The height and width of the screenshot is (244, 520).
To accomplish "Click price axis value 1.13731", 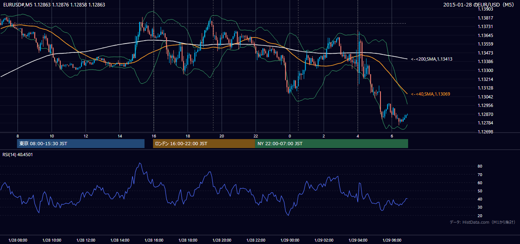I will click(x=485, y=26).
